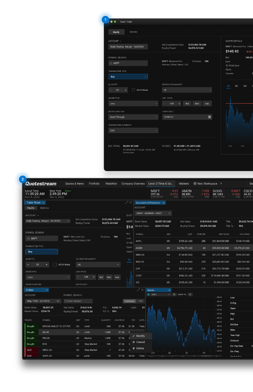Open Quotes & News in Quotestream menu
This screenshot has width=253, height=392.
pos(75,184)
